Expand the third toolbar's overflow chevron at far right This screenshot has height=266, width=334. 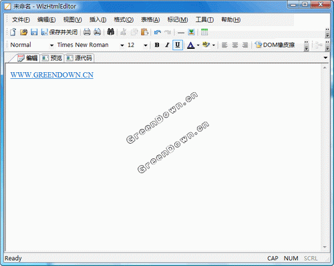[327, 45]
